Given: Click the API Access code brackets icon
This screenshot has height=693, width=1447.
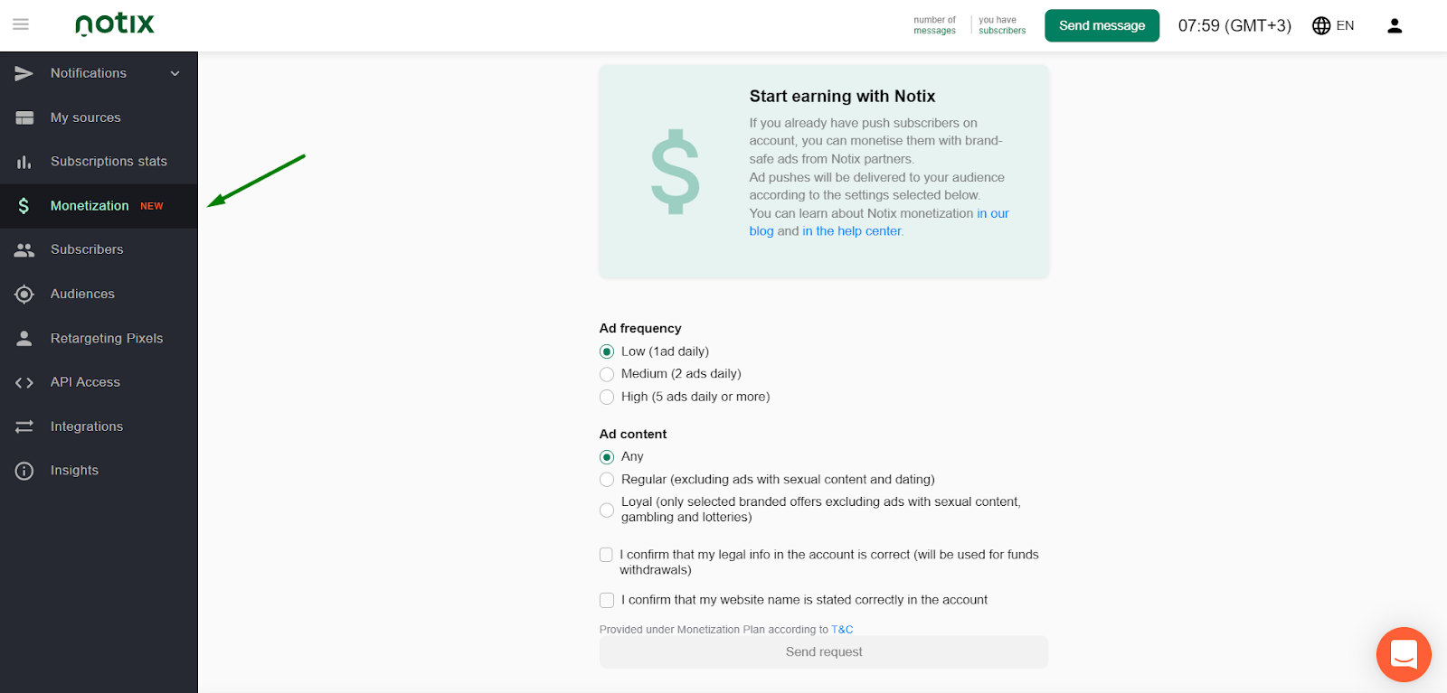Looking at the screenshot, I should 24,383.
